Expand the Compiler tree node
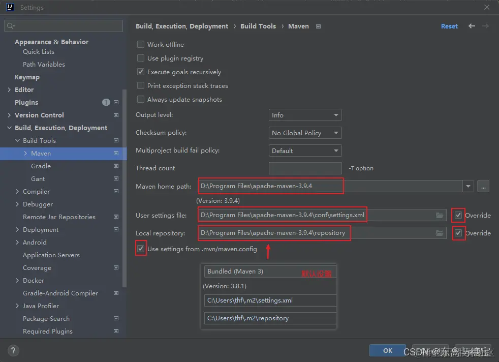 click(x=17, y=191)
